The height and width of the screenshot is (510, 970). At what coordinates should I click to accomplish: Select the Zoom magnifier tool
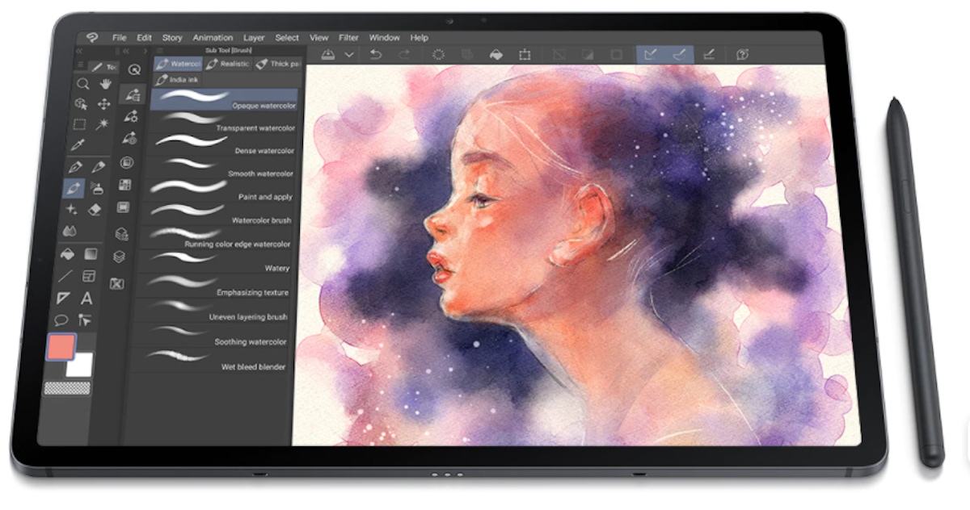pyautogui.click(x=82, y=82)
